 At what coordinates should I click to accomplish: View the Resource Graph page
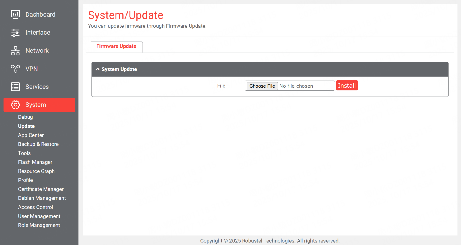click(36, 171)
